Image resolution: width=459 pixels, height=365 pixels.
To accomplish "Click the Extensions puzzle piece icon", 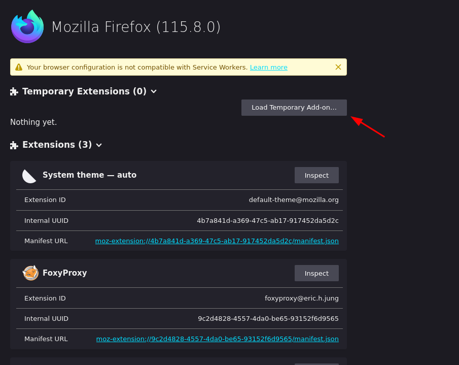I will click(14, 145).
